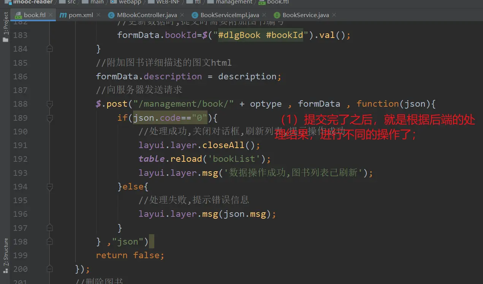Viewport: 483px width, 284px height.
Task: Open the pom.xml editor tab
Action: 81,15
